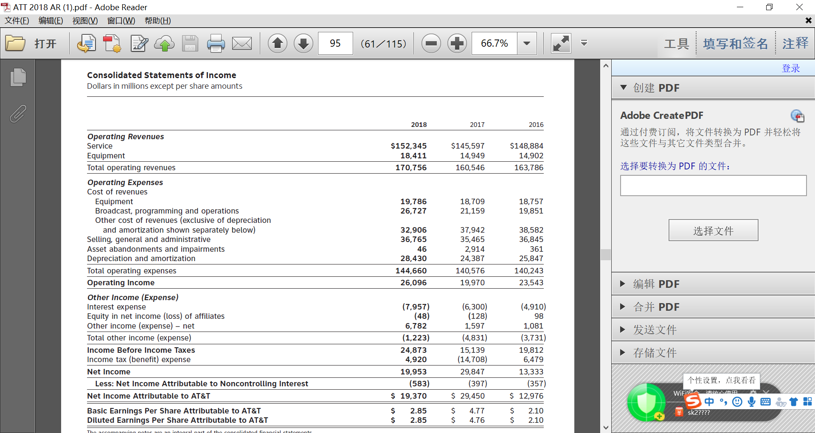This screenshot has height=433, width=815.
Task: Open the page thumbnails sidebar icon
Action: [x=18, y=77]
